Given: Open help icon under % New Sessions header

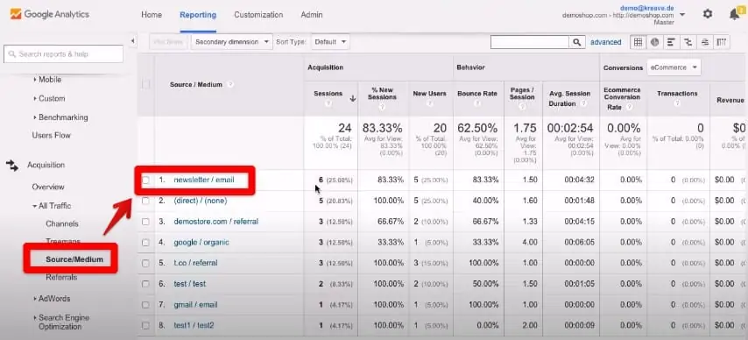Looking at the screenshot, I should tap(382, 107).
